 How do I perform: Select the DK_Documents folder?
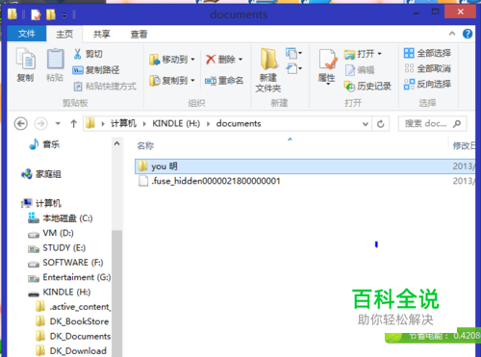pyautogui.click(x=73, y=336)
